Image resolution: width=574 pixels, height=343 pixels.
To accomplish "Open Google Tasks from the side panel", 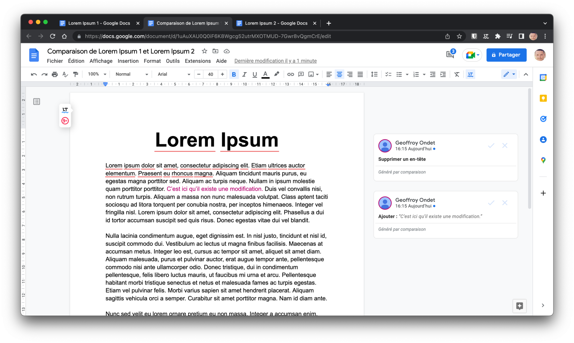I will click(543, 119).
